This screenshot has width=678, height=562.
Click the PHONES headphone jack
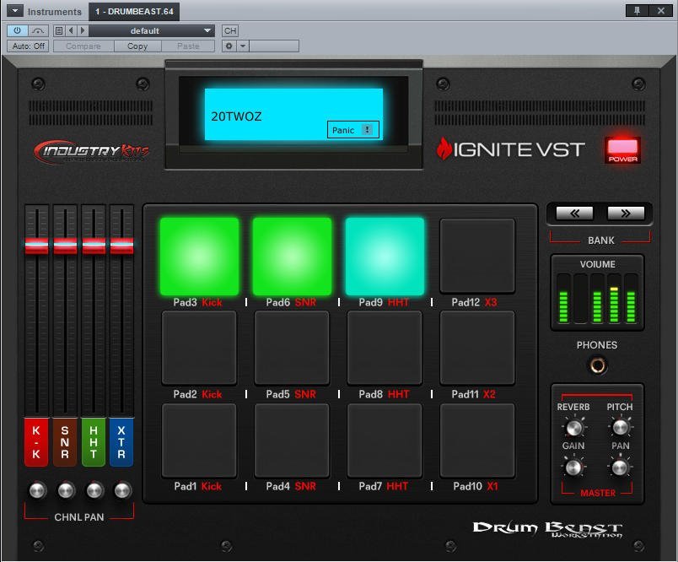(597, 365)
